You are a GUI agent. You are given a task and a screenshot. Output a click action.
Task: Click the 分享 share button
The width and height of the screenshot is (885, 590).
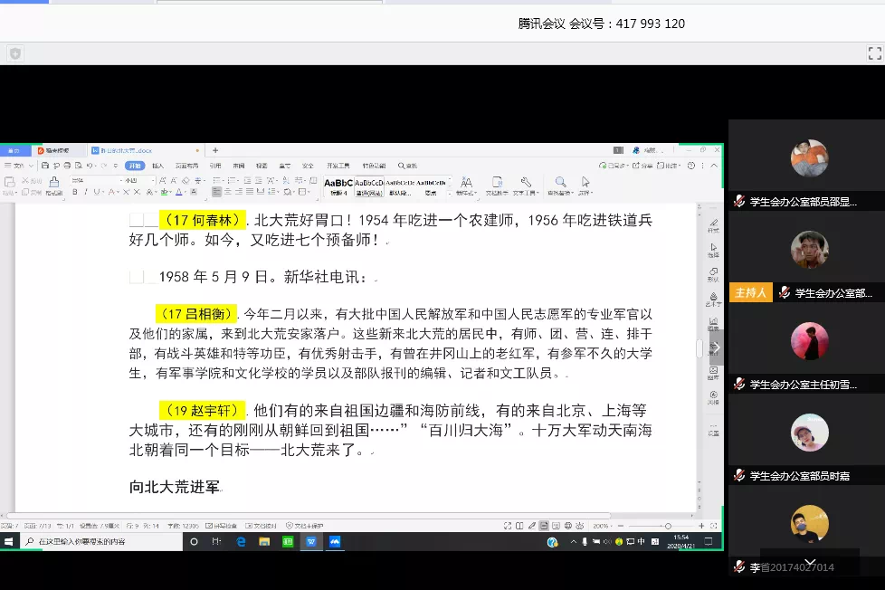pos(645,166)
